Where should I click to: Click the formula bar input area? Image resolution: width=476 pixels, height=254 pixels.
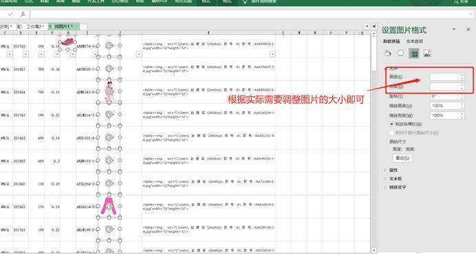[251, 14]
